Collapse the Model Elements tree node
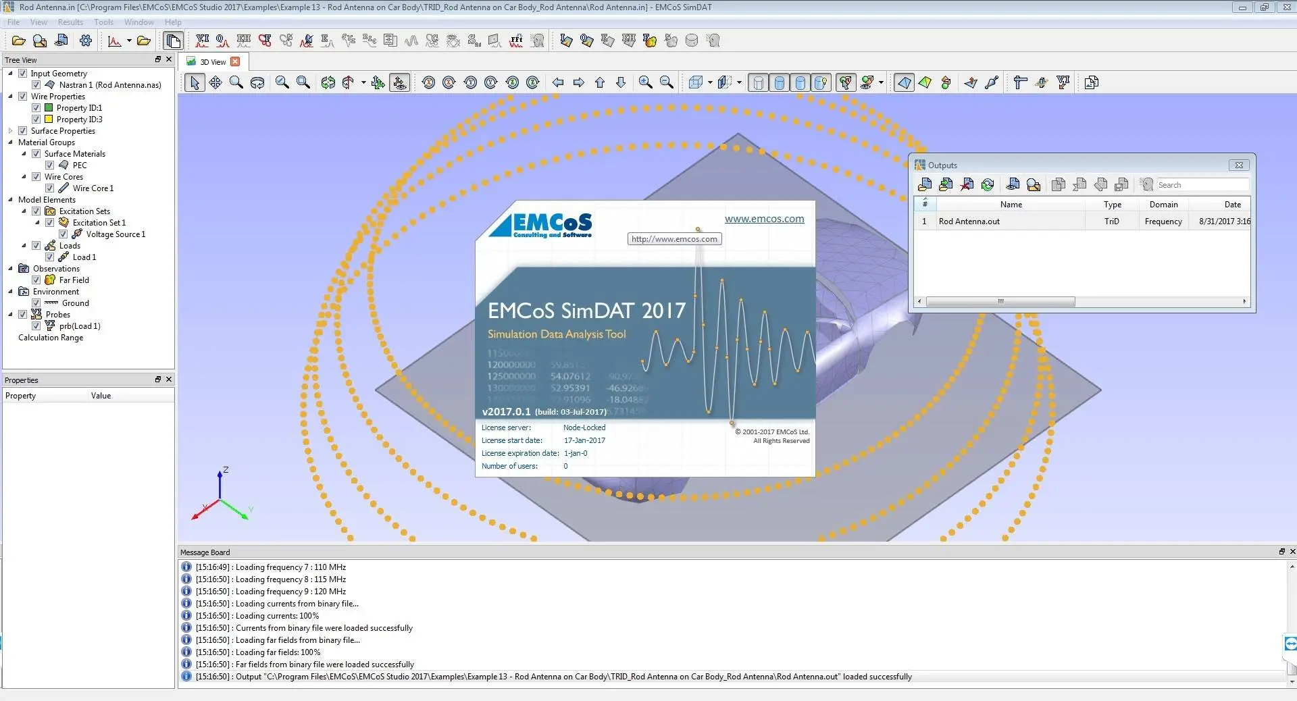 [10, 199]
